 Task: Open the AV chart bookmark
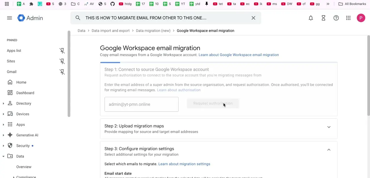point(89,4)
